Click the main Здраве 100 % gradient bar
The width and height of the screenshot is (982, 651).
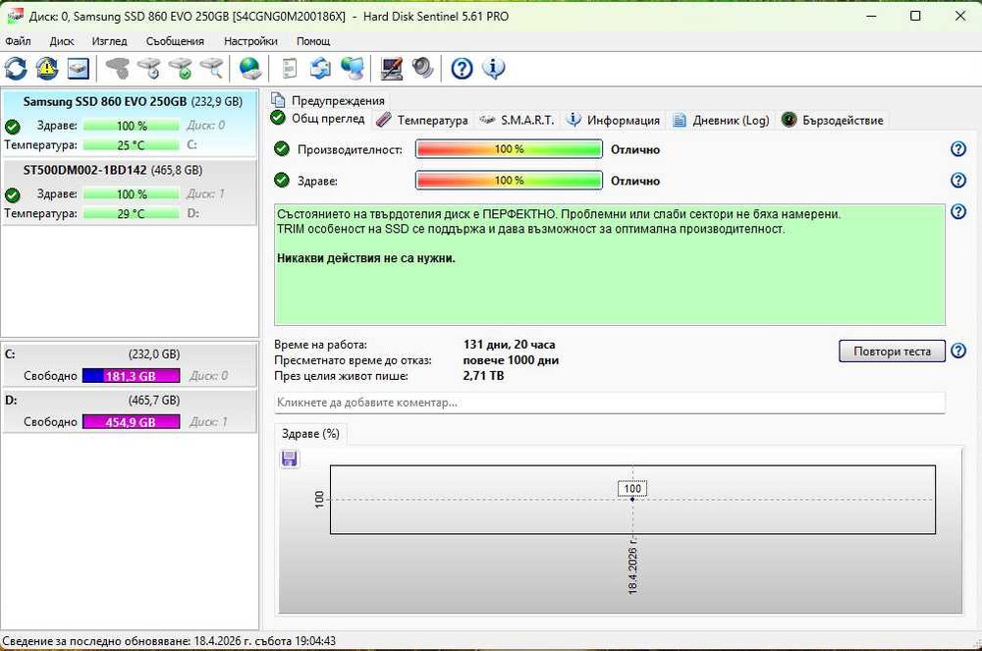pyautogui.click(x=509, y=181)
